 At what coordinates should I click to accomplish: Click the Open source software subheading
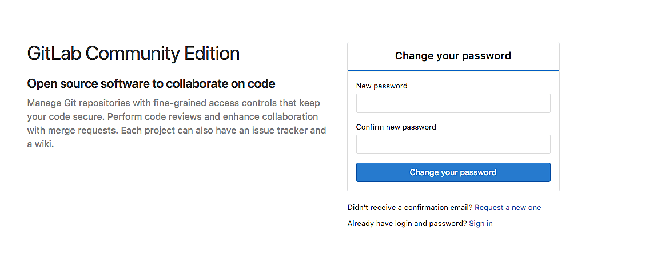[152, 84]
